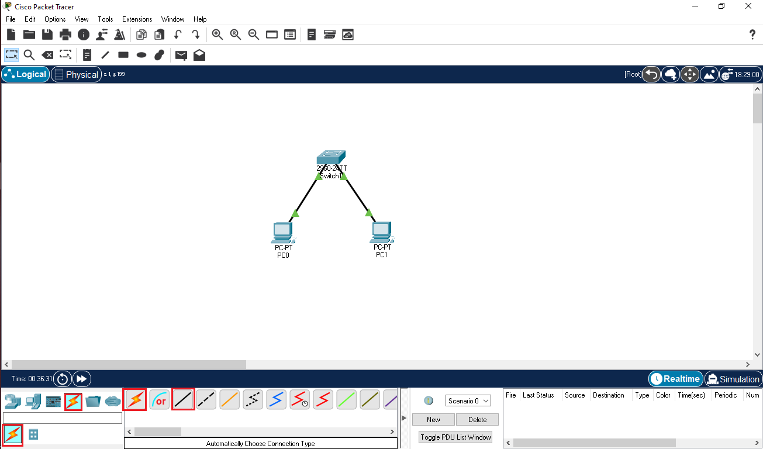The image size is (763, 449).
Task: Click Delete scenario button
Action: click(x=478, y=419)
